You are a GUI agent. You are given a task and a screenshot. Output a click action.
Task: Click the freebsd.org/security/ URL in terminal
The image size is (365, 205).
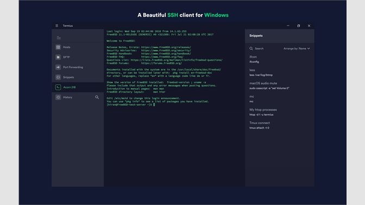click(x=166, y=50)
